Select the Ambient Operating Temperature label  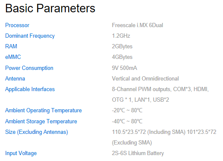coord(43,111)
